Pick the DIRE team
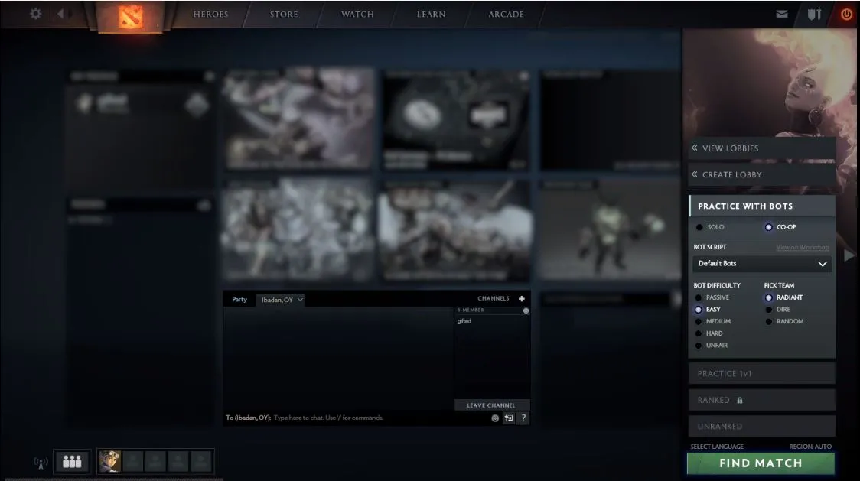Viewport: 860px width, 481px height. click(x=778, y=310)
